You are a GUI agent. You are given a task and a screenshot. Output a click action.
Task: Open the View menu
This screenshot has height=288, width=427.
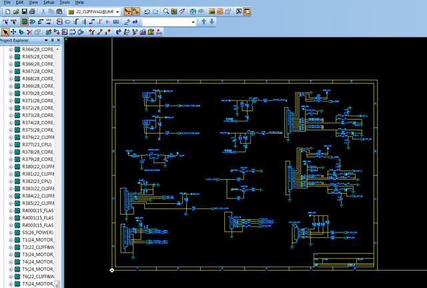pyautogui.click(x=33, y=3)
